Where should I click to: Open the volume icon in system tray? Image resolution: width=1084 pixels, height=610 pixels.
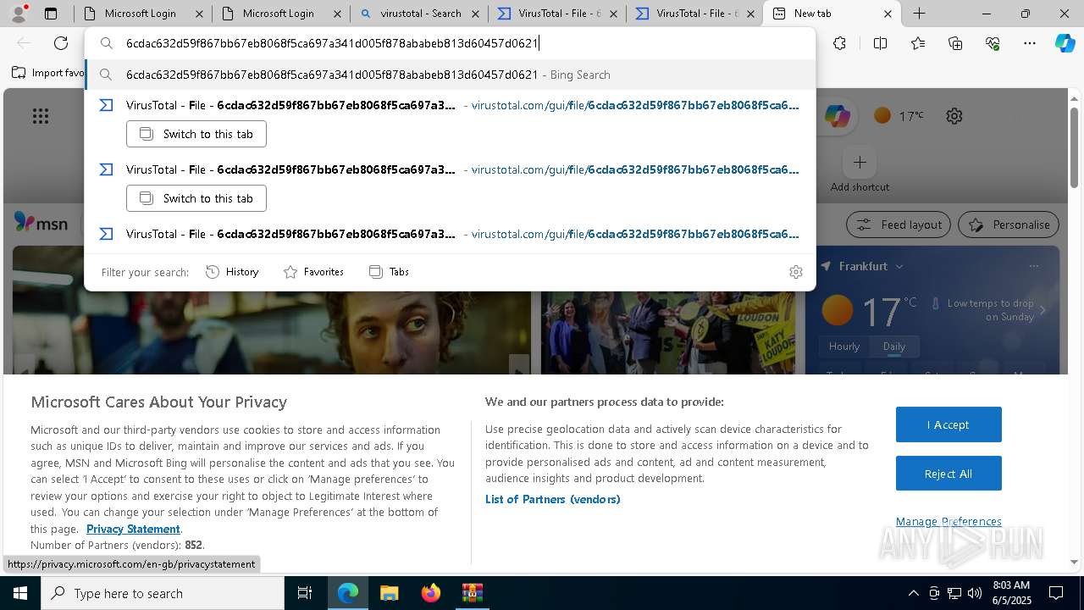click(975, 593)
